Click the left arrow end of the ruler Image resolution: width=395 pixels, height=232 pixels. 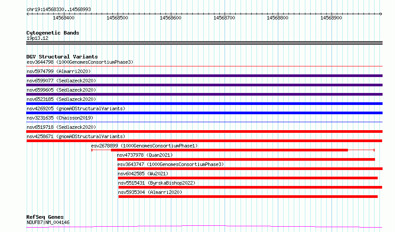28,14
